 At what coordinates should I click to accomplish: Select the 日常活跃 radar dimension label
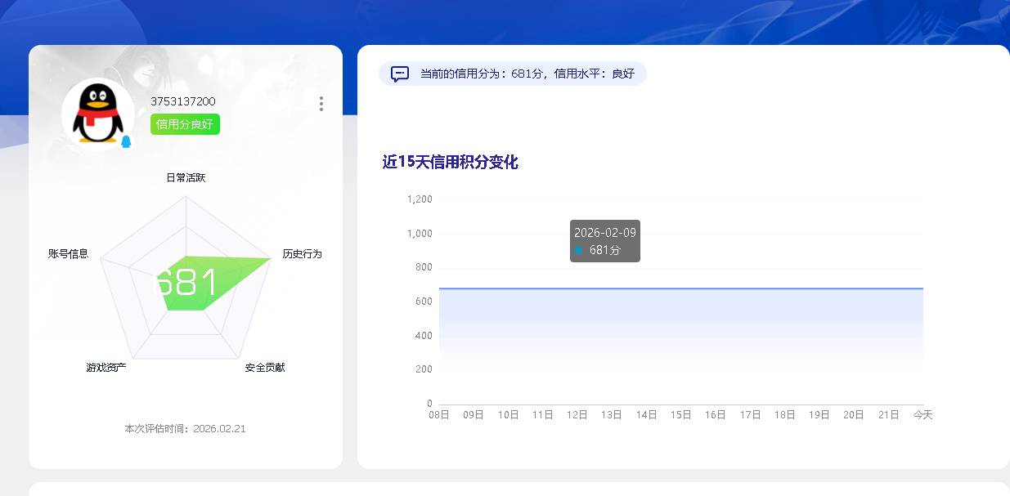coord(185,177)
